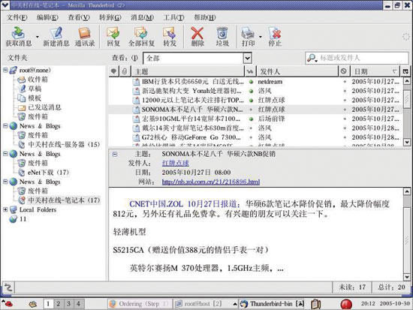
Task: Click sender link 红牌点球 in header
Action: pyautogui.click(x=176, y=163)
